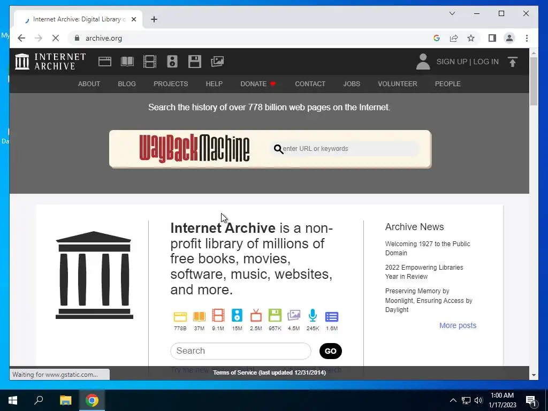Screen dimensions: 548x411
Task: Open 'Welcoming 1927 to the Public Domain' post
Action: pos(428,248)
